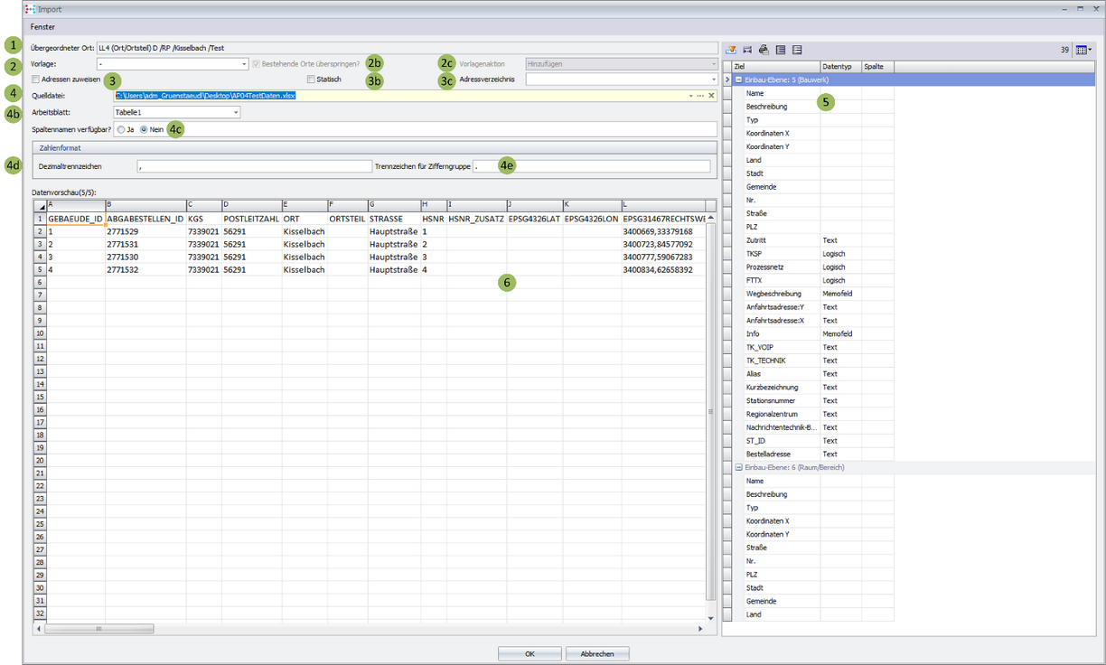Click the browse ellipsis icon in Quelldatei field
The height and width of the screenshot is (665, 1106).
[700, 95]
